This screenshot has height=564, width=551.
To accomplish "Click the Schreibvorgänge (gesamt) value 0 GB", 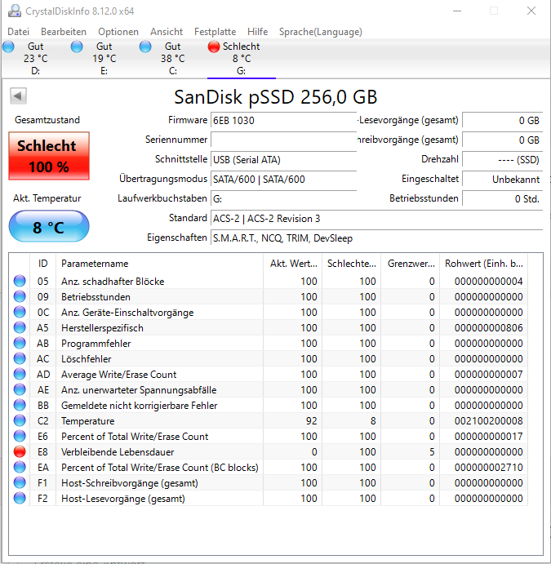I will (x=503, y=140).
